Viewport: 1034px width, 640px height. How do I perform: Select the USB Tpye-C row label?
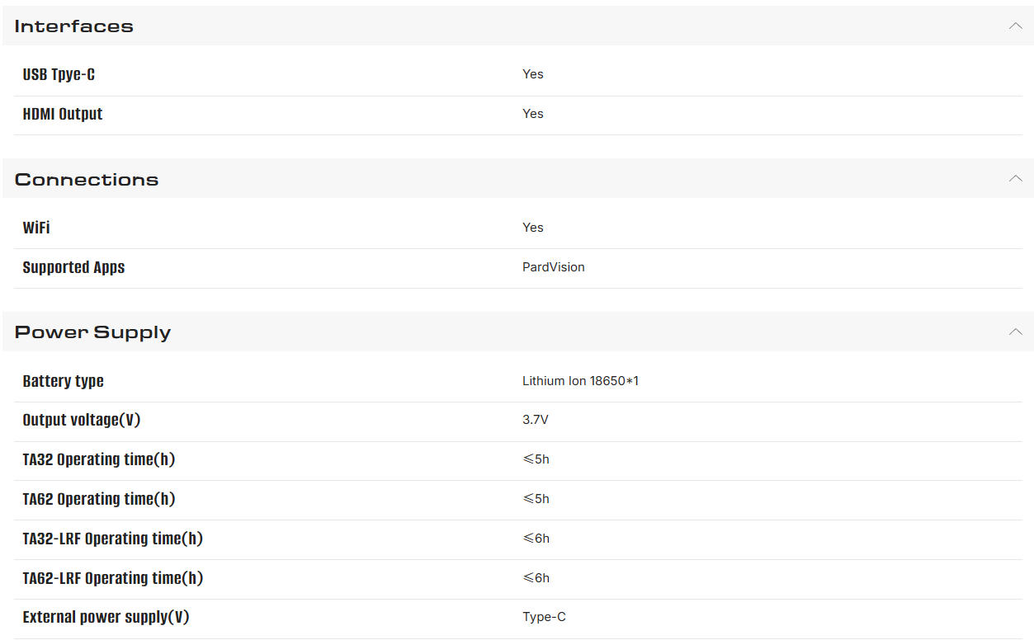pyautogui.click(x=59, y=74)
